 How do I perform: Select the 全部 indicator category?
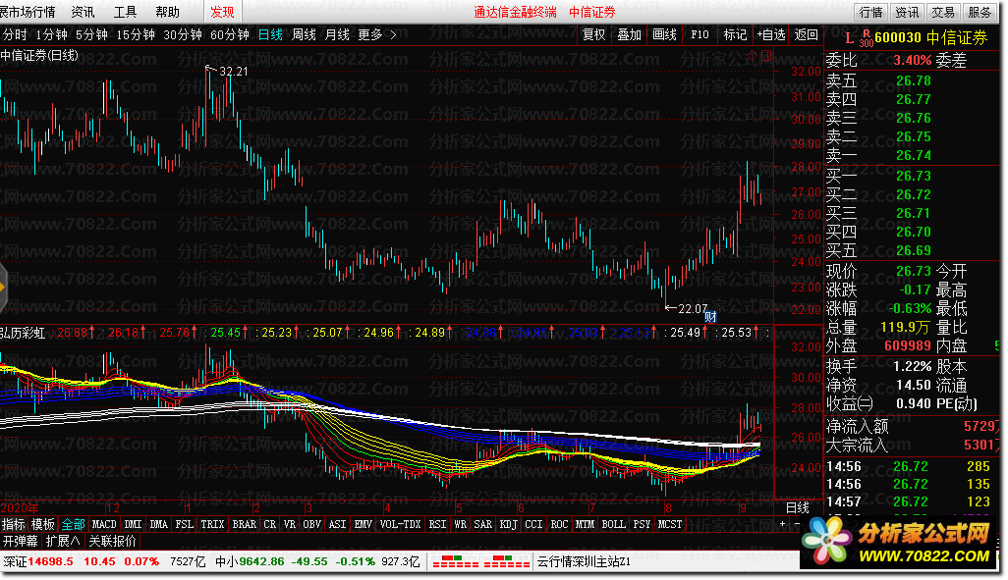pyautogui.click(x=74, y=524)
